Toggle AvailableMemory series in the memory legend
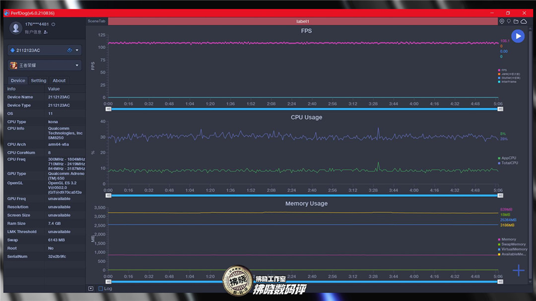The image size is (536, 301). click(512, 254)
